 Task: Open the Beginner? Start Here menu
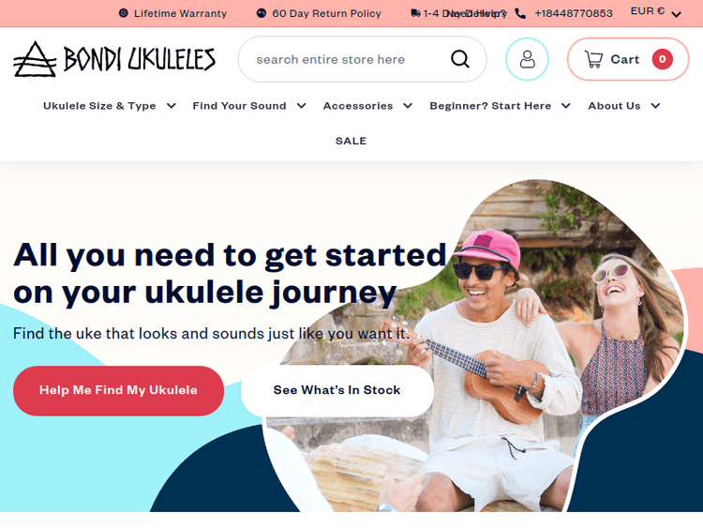coord(500,106)
